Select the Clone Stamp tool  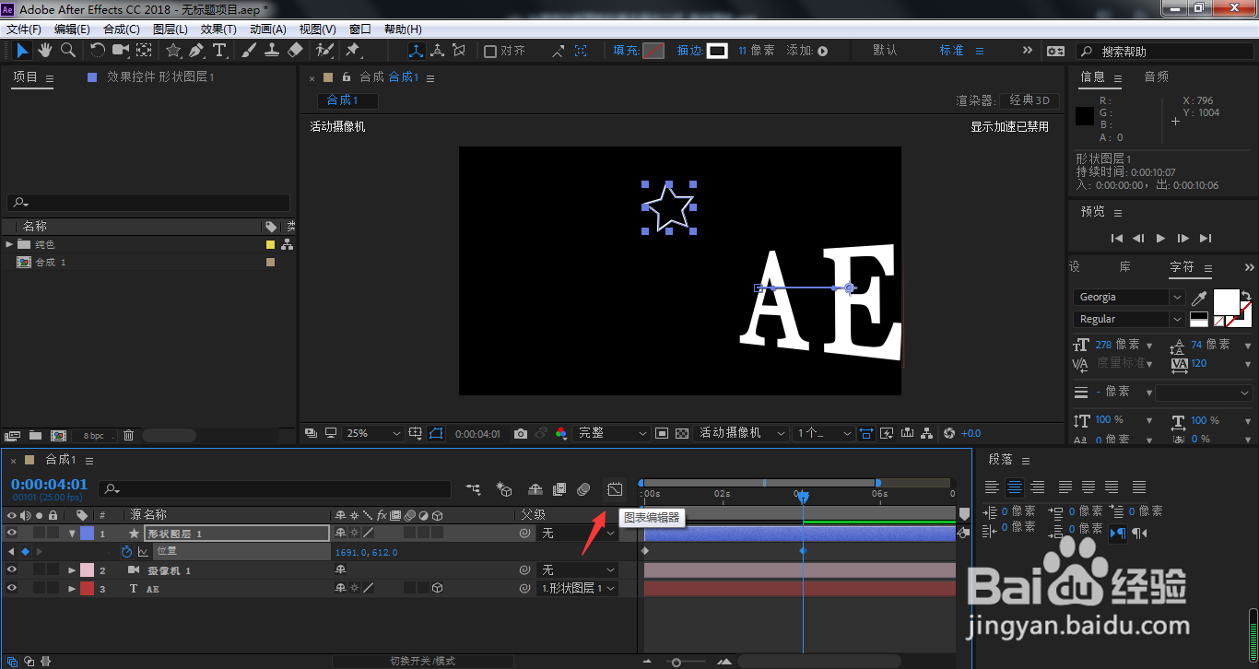pyautogui.click(x=272, y=50)
